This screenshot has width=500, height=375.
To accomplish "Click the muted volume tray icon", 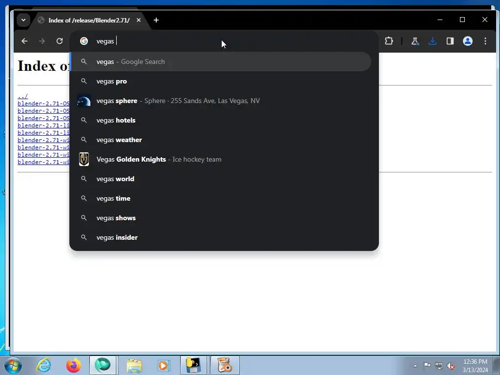I will tap(451, 366).
